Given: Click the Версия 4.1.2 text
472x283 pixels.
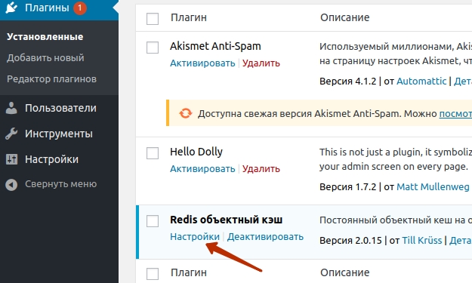Looking at the screenshot, I should 347,82.
